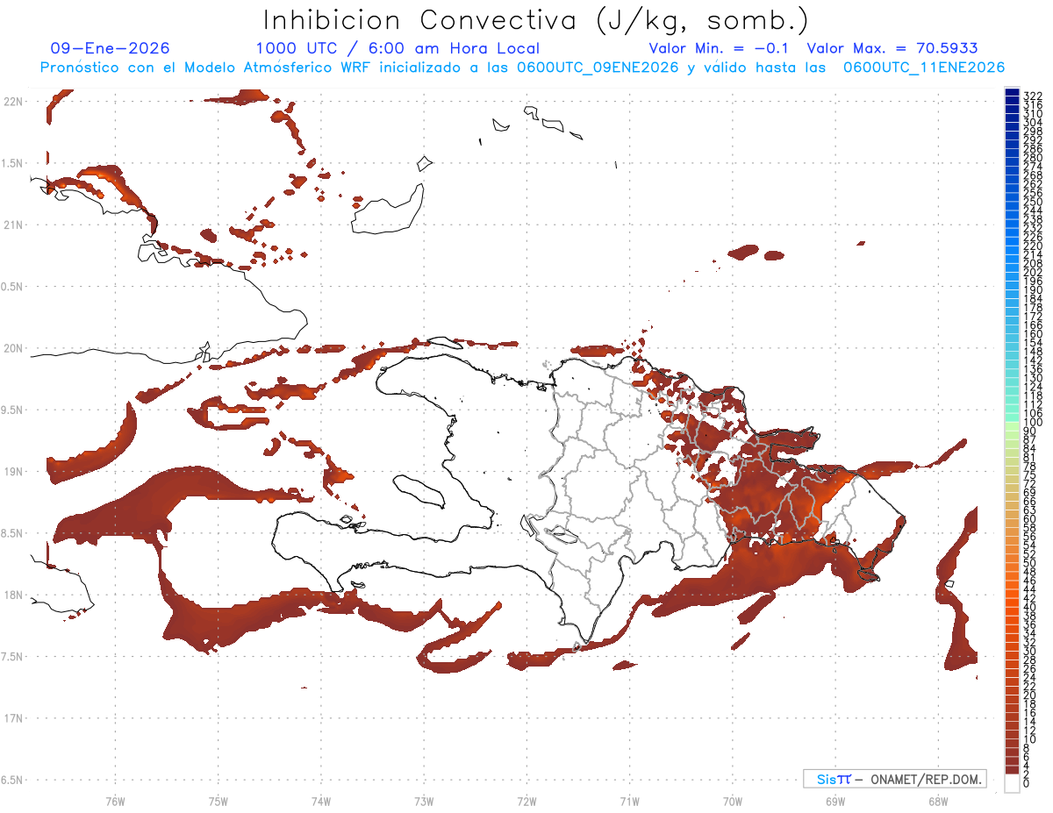Click the "74W" longitude label
This screenshot has height=813, width=1053.
pos(321,801)
